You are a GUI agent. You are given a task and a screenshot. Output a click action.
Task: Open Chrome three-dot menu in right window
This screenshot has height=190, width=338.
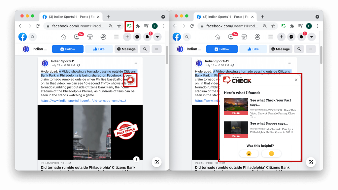[317, 26]
